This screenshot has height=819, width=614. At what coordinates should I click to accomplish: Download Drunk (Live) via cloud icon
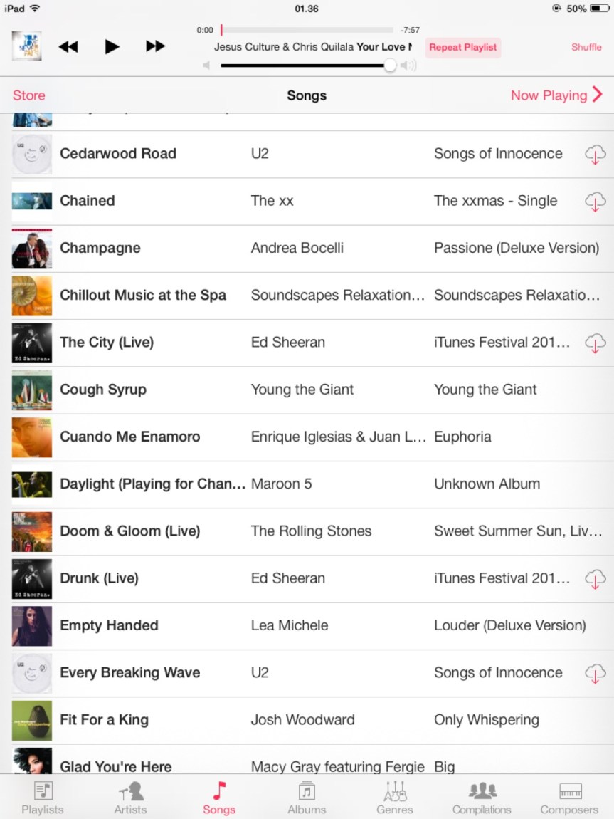pyautogui.click(x=595, y=579)
